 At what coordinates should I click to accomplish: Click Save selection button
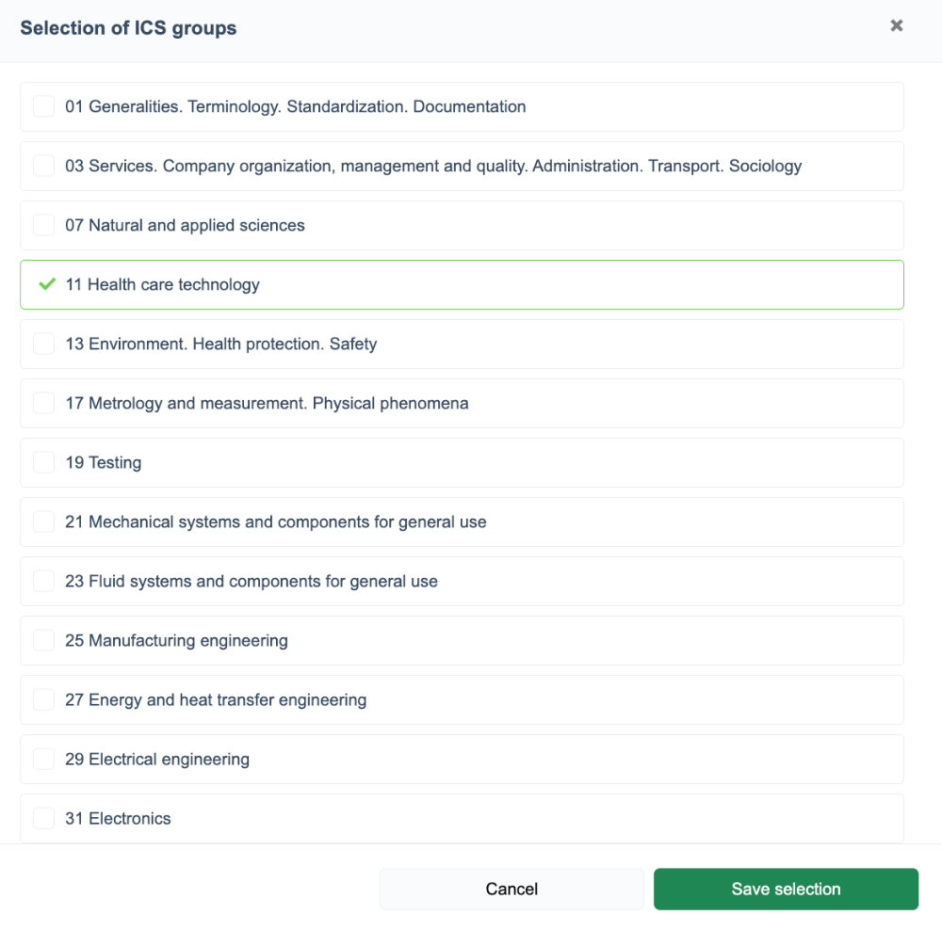pyautogui.click(x=786, y=889)
